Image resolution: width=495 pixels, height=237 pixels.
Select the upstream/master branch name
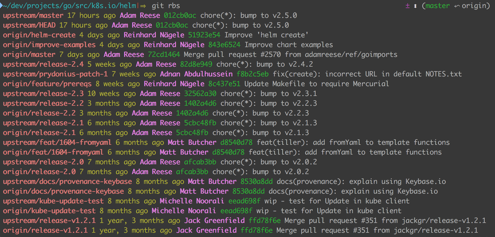pos(33,16)
